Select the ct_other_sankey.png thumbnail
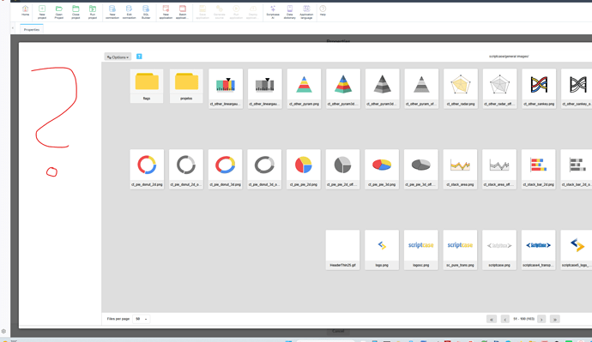592x342 pixels. (x=539, y=88)
